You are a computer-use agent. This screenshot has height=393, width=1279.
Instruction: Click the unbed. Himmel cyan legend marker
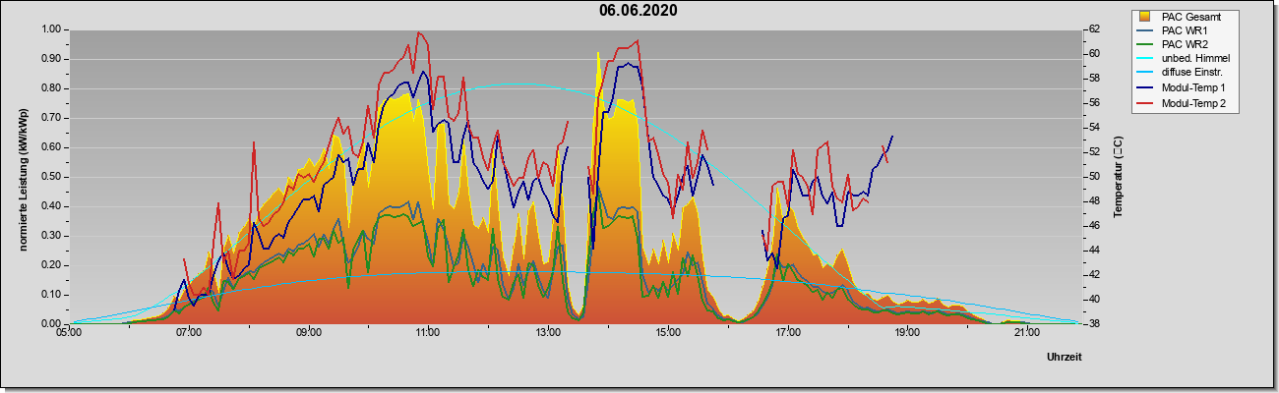click(x=1144, y=60)
